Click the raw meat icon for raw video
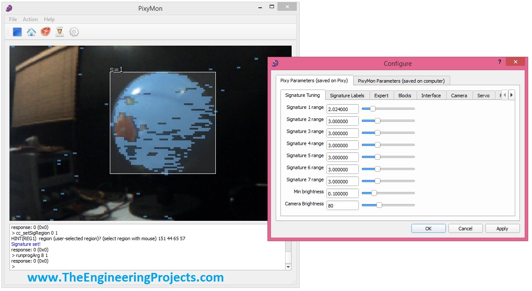Viewport: 532px width, 291px height. [x=46, y=32]
